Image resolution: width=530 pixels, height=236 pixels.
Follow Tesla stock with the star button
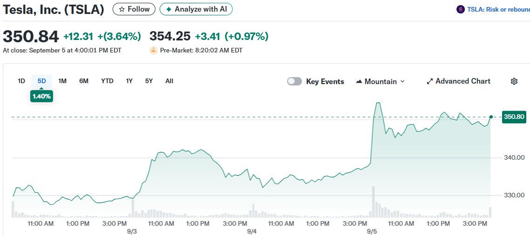134,9
